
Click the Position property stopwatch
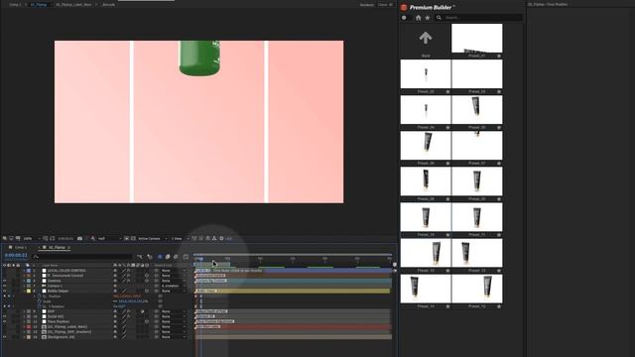pyautogui.click(x=40, y=297)
